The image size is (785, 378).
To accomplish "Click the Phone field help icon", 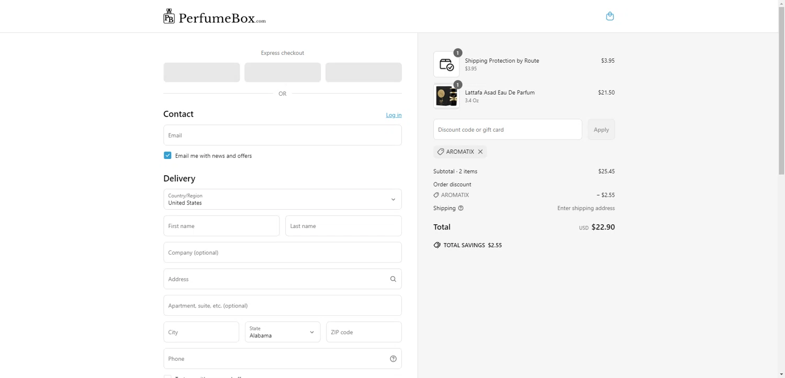I will click(393, 359).
